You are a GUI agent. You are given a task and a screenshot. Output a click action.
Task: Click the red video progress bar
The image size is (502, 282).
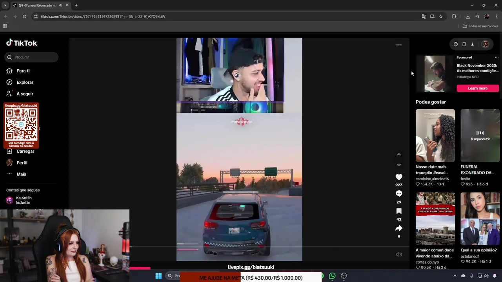pyautogui.click(x=187, y=249)
